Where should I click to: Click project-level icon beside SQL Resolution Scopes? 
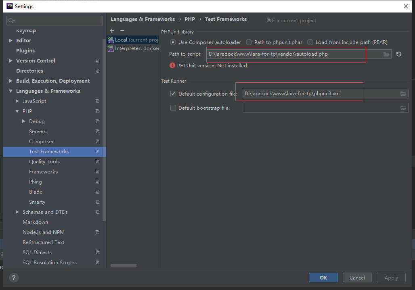click(x=97, y=263)
